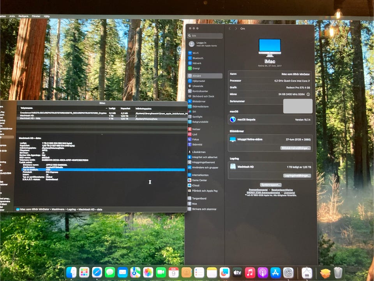Sort volumes by Ledigt column

pyautogui.click(x=112, y=108)
